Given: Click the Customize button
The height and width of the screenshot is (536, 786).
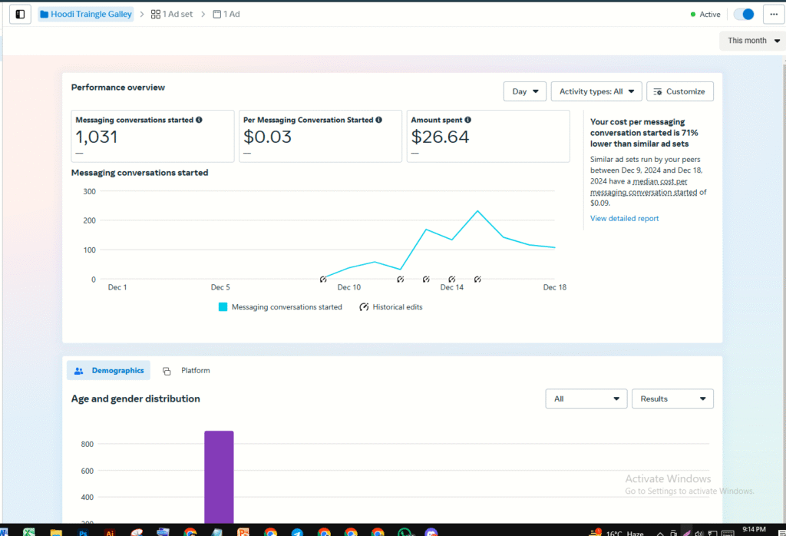Looking at the screenshot, I should pyautogui.click(x=680, y=91).
